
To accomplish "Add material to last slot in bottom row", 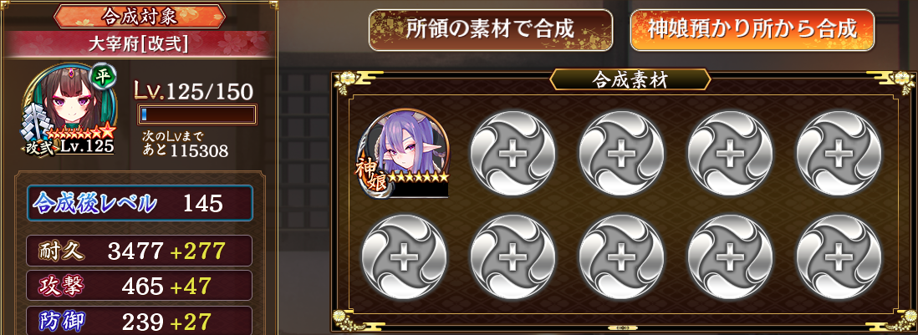I will (839, 257).
